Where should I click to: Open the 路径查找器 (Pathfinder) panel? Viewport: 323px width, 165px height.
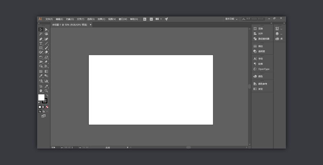pyautogui.click(x=263, y=39)
